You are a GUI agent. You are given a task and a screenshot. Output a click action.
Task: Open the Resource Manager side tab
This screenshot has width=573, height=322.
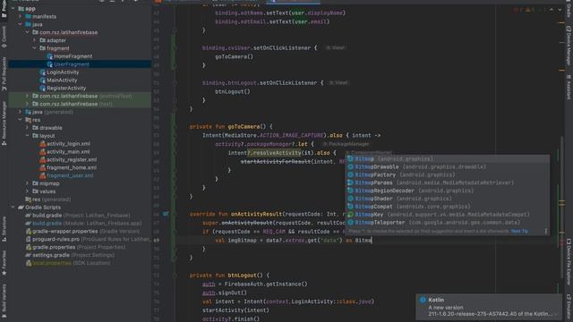click(4, 124)
